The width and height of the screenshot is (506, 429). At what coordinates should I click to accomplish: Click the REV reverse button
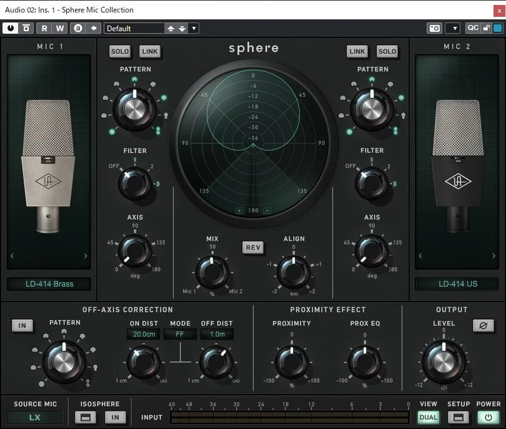point(253,247)
